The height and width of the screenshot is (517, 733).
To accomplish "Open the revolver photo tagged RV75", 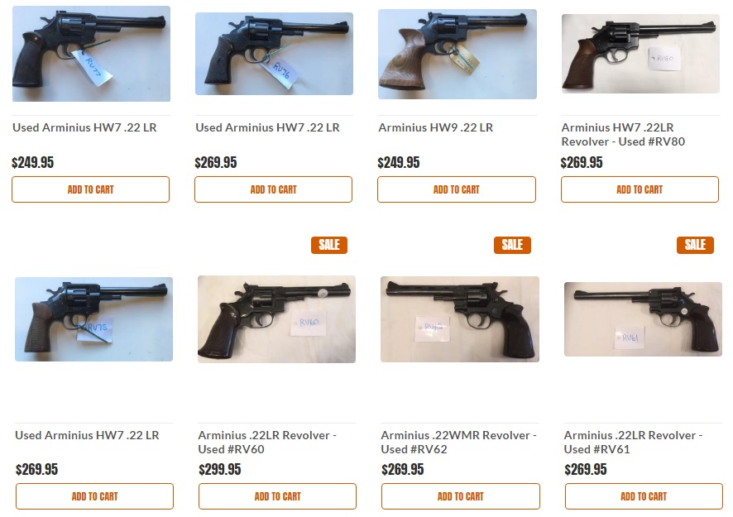I will tap(93, 319).
